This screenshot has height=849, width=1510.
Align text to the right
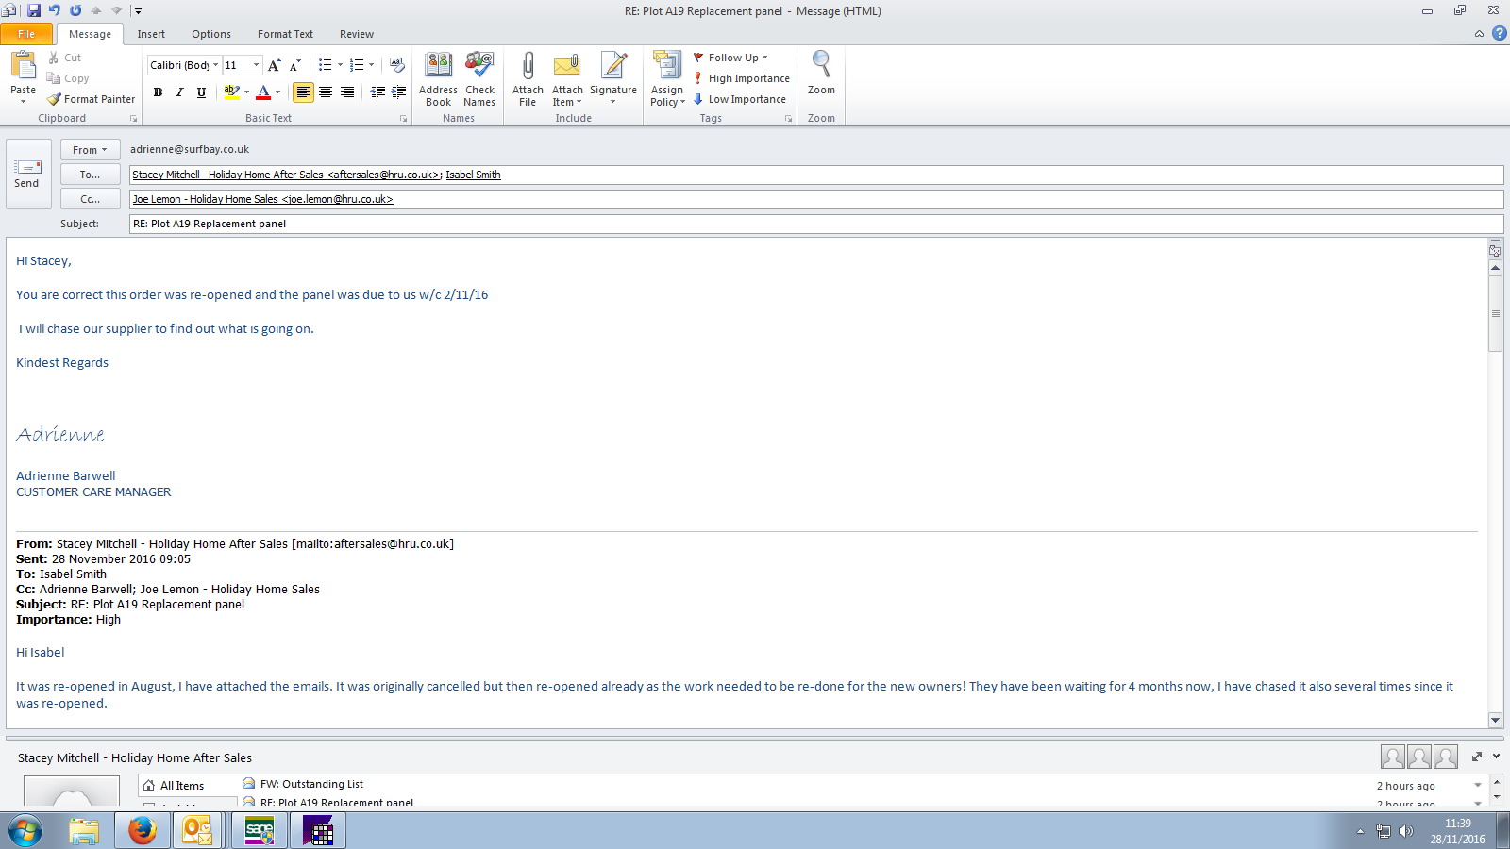point(347,92)
